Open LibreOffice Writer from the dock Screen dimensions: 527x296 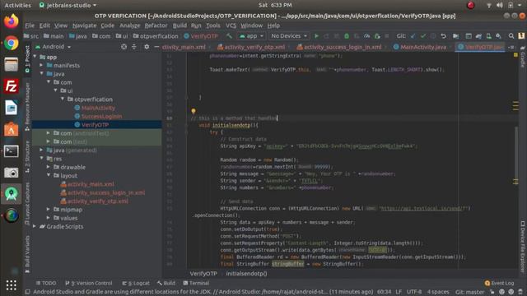tap(11, 108)
